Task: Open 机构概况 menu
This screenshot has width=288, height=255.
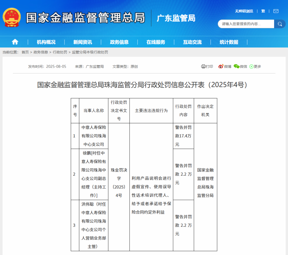Action: point(46,42)
